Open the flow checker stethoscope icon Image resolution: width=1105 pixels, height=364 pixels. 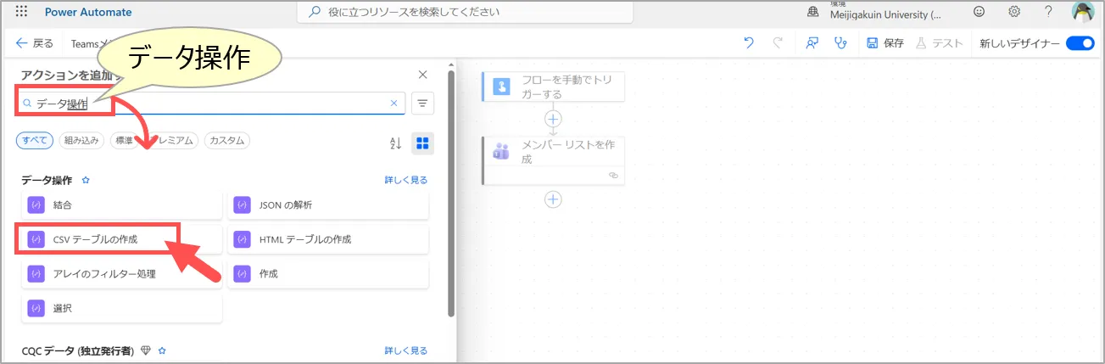(x=840, y=43)
